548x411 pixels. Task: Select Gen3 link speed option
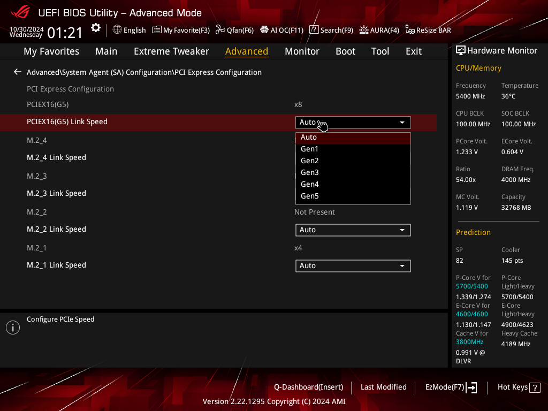353,173
